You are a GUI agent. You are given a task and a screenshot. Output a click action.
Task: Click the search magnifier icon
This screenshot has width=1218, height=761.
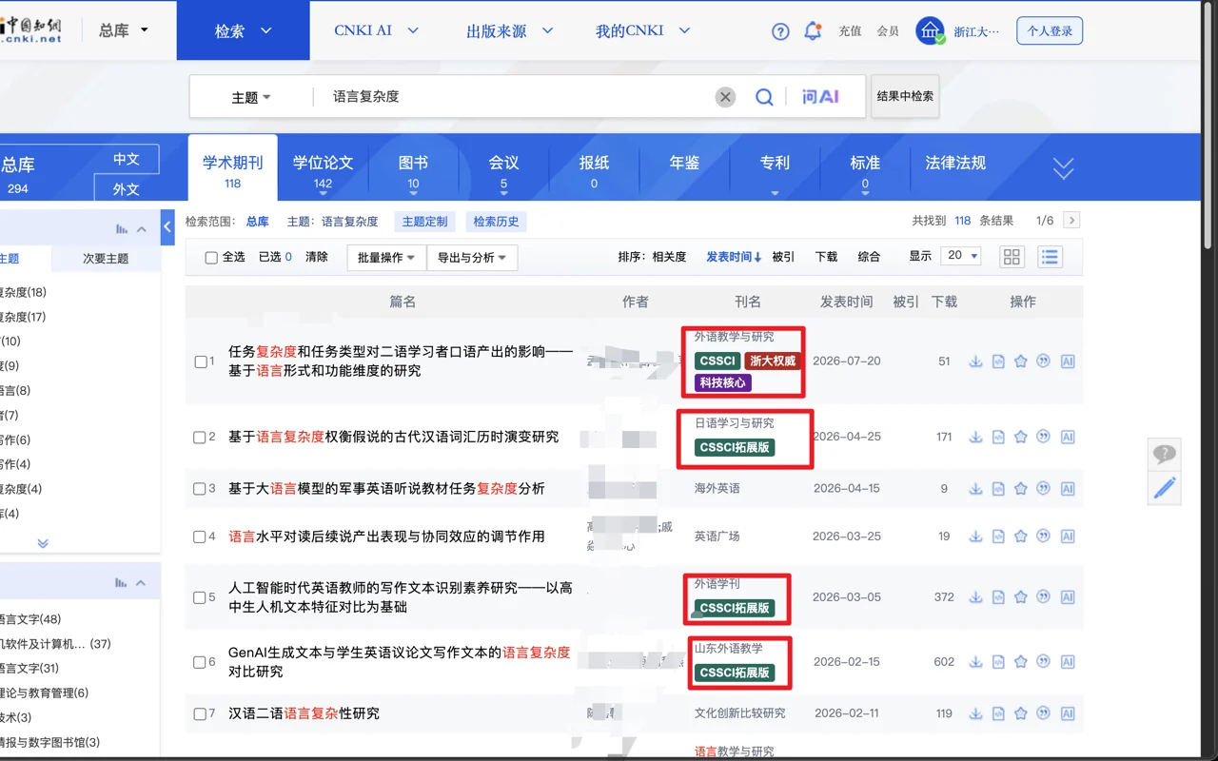coord(764,97)
